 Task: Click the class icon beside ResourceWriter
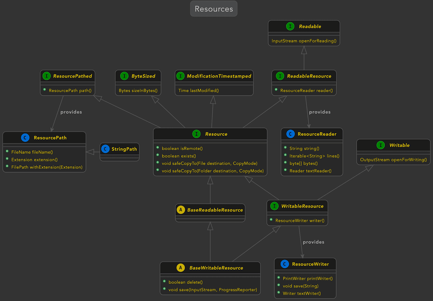tap(285, 264)
